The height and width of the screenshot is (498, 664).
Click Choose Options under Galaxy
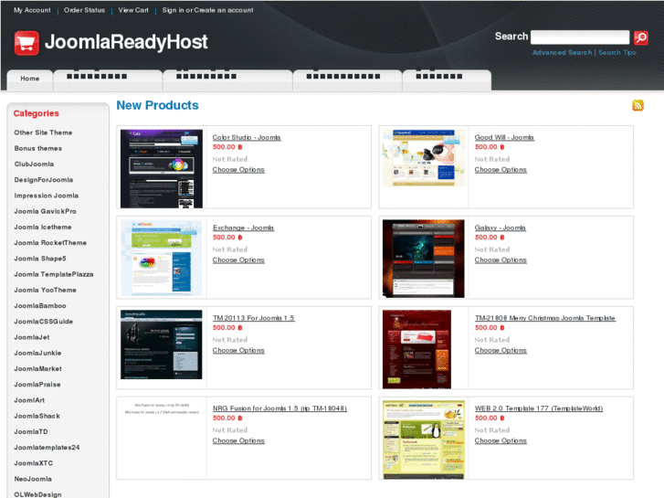[501, 260]
